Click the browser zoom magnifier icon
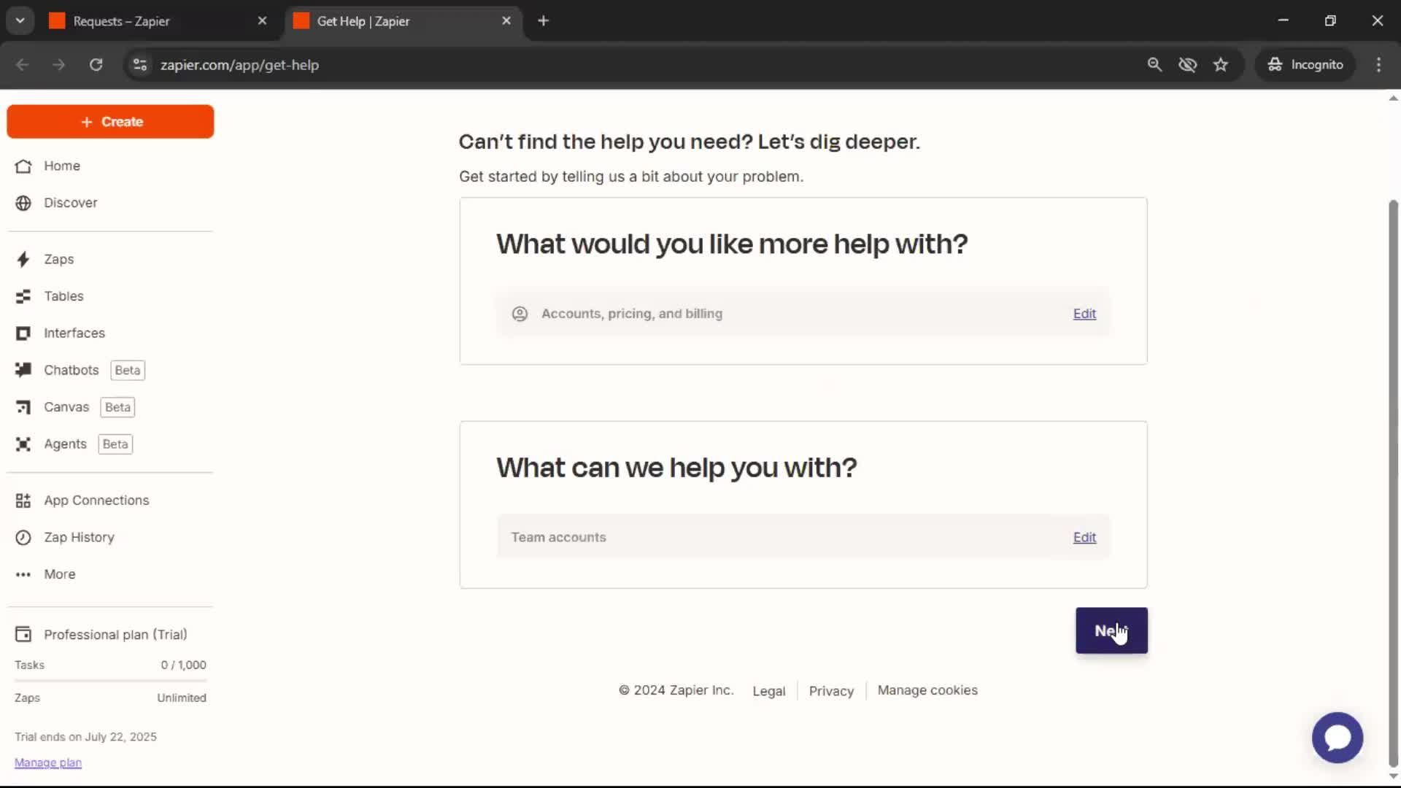The height and width of the screenshot is (788, 1401). pyautogui.click(x=1154, y=65)
